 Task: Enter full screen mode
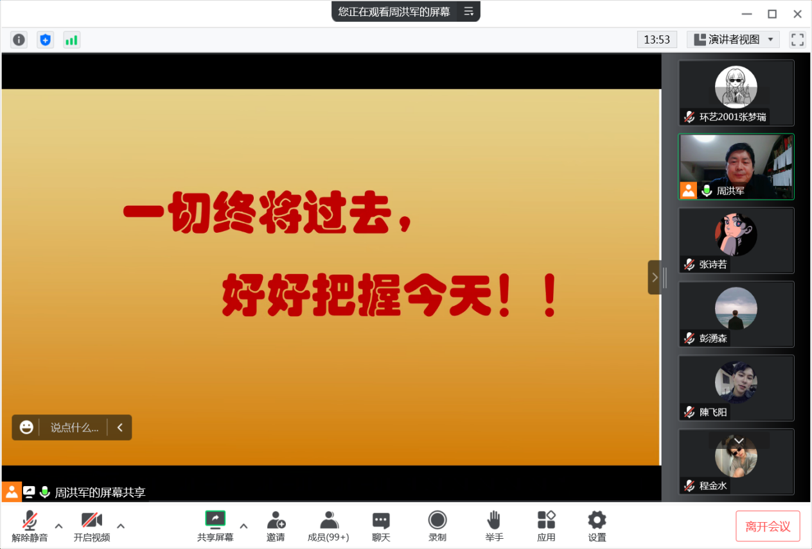click(797, 40)
